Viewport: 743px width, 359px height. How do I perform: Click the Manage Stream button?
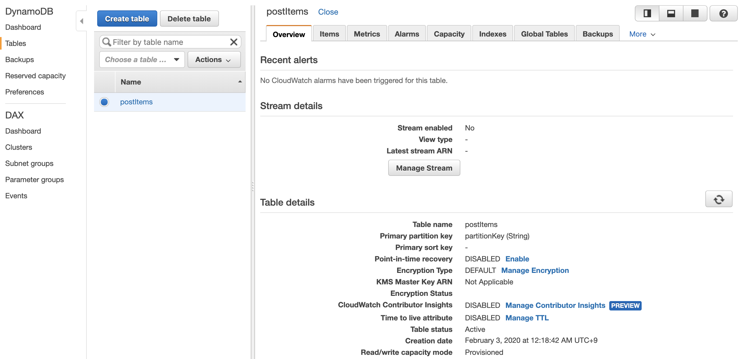coord(424,168)
